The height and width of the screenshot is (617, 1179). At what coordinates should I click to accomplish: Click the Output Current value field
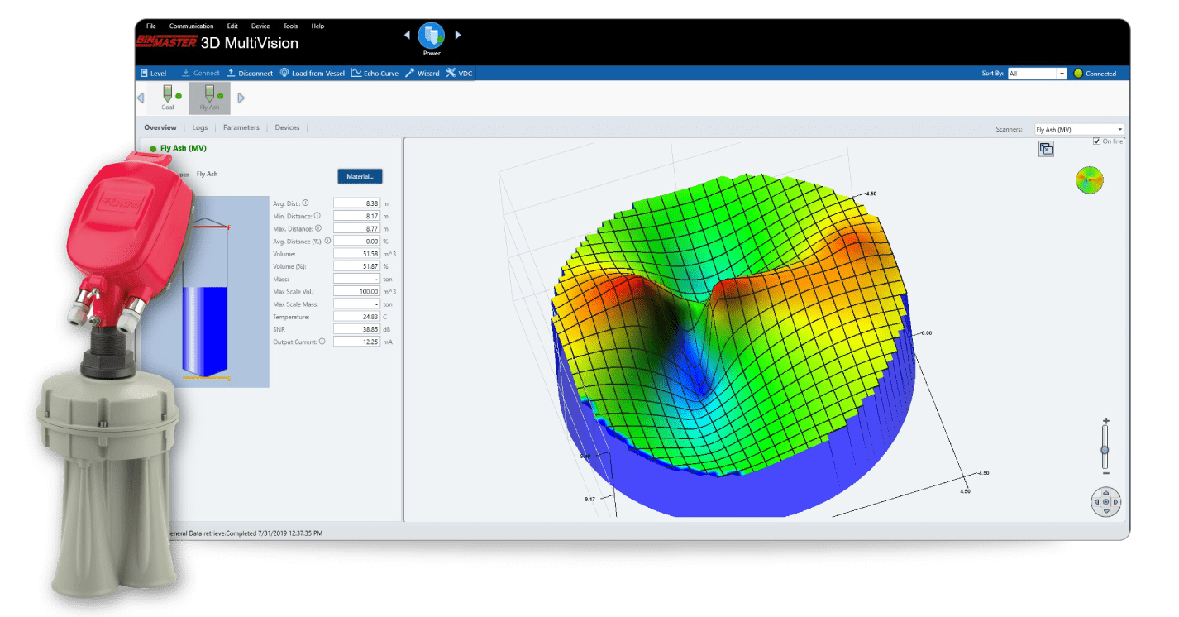tap(356, 341)
